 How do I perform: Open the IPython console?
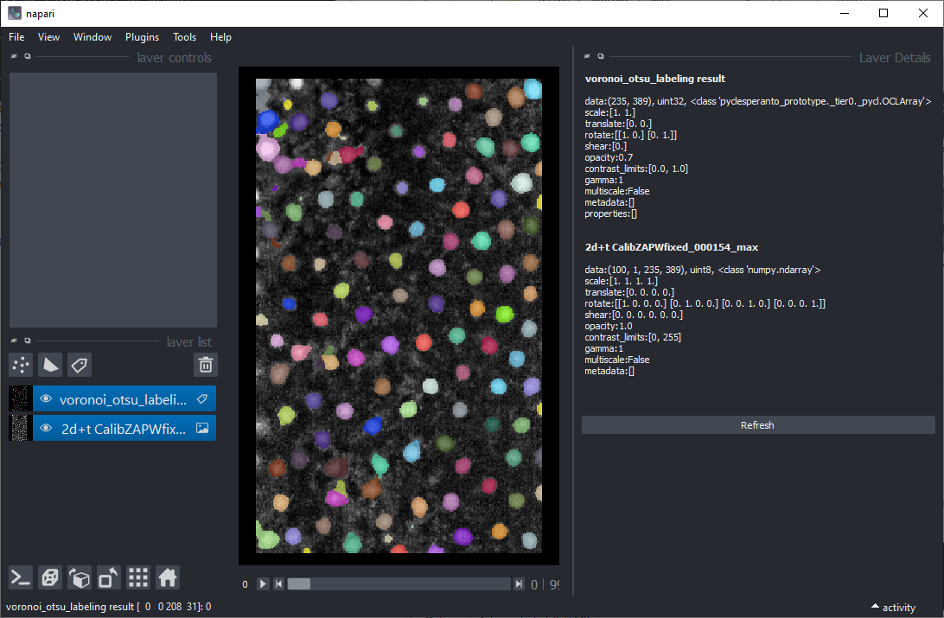pos(21,577)
